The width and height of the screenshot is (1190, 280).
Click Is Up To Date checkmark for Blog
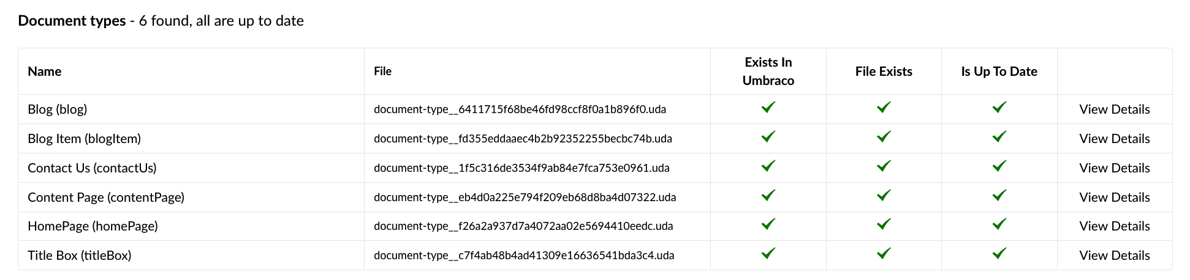click(x=999, y=108)
